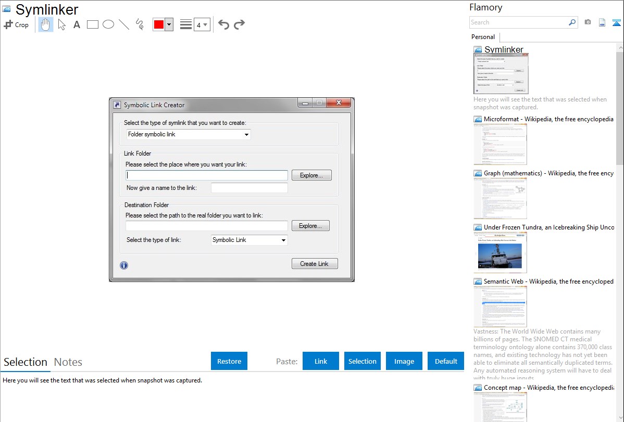The height and width of the screenshot is (422, 624).
Task: Open the Under Frozen Tundra snapshot thumbnail
Action: point(500,252)
